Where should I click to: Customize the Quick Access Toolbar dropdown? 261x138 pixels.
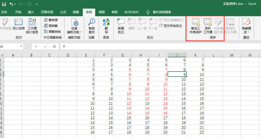pos(37,4)
